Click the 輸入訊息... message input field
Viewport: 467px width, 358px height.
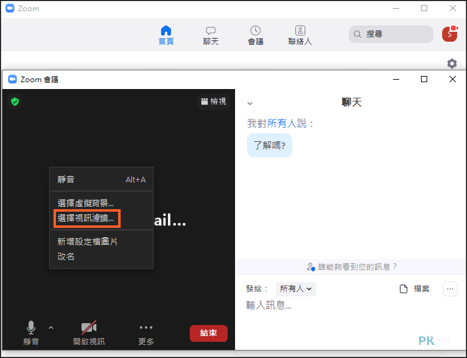(x=351, y=306)
